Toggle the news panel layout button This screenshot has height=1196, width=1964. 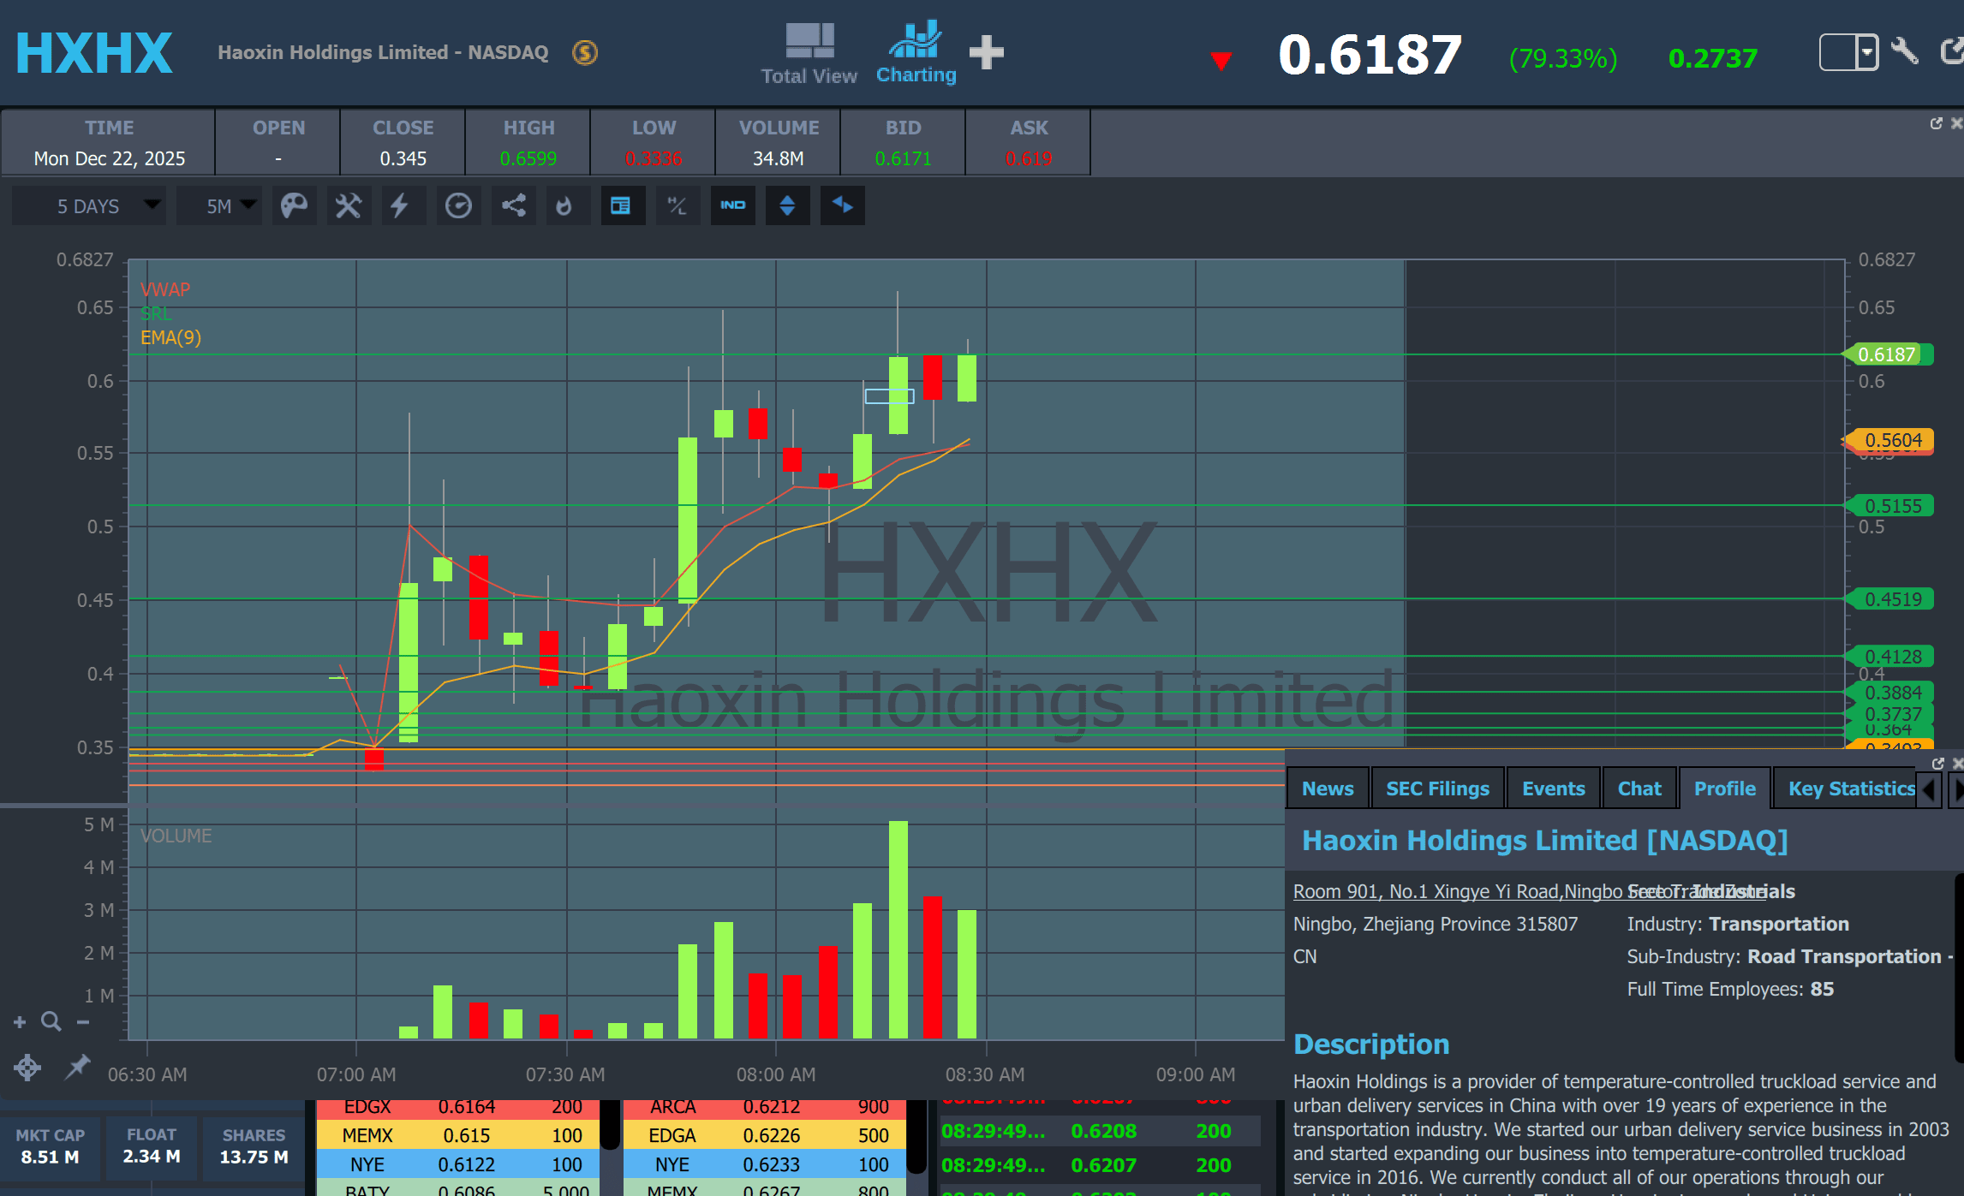click(x=621, y=205)
